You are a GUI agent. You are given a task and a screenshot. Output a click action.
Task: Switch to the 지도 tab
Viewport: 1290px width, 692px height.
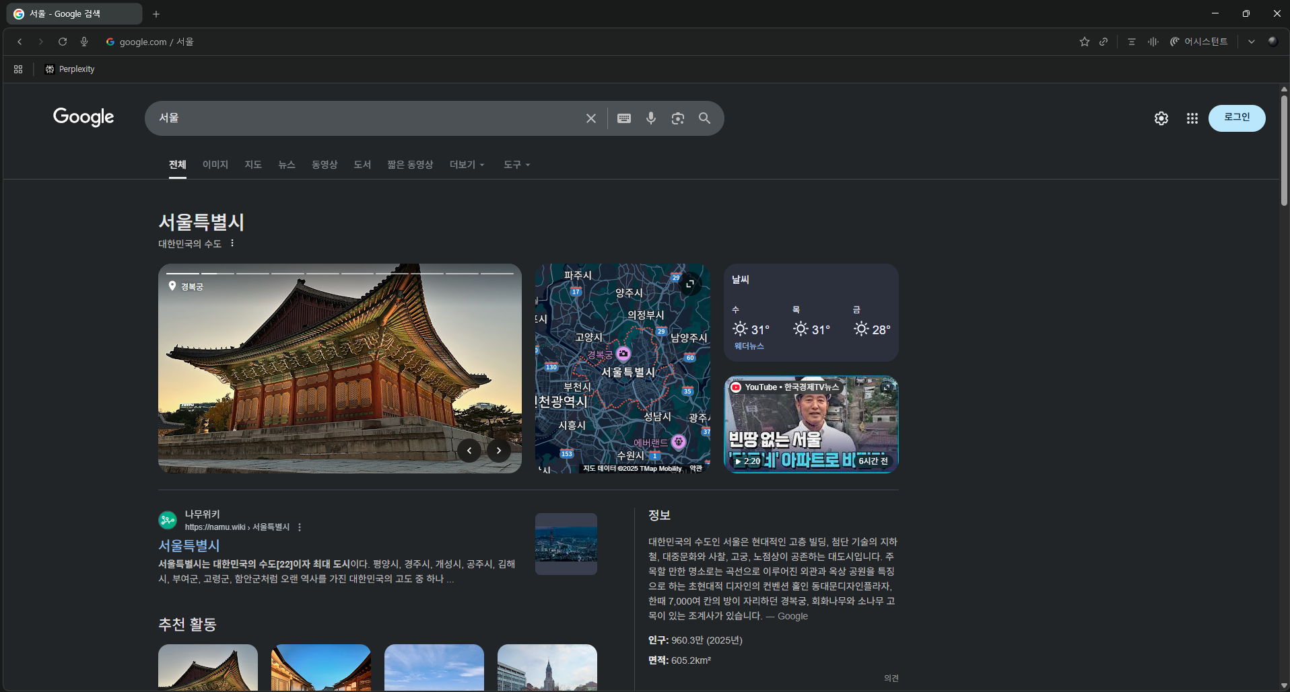pos(253,165)
